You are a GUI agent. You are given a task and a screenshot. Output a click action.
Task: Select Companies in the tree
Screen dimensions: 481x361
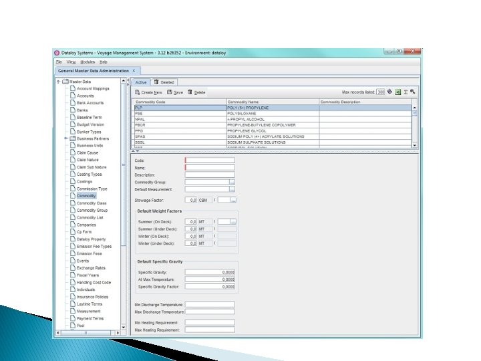point(86,225)
